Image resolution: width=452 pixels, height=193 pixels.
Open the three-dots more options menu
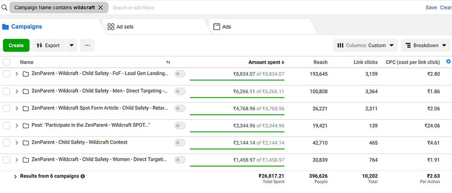click(x=87, y=45)
